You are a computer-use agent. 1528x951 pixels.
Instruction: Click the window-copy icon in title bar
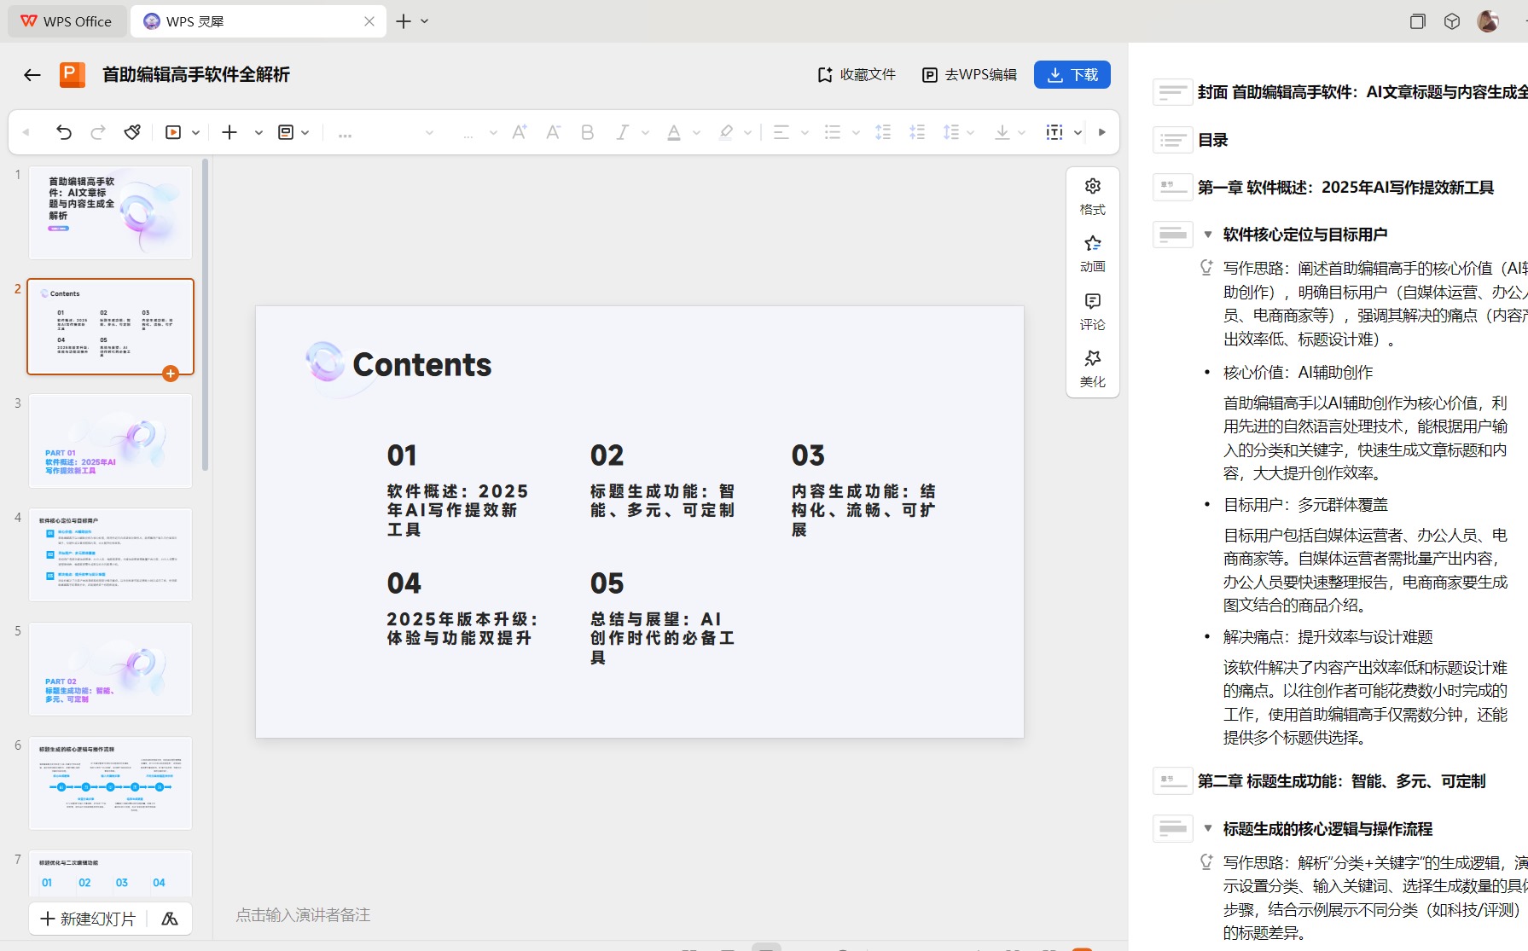coord(1418,21)
